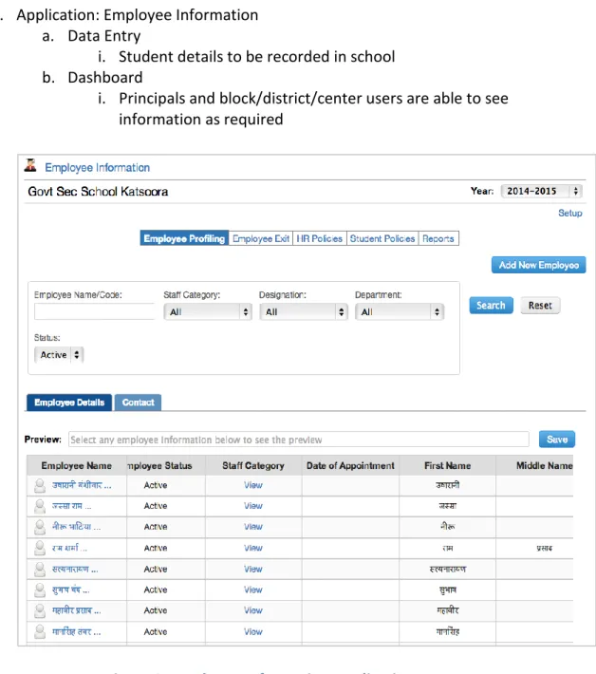
Task: Open the Employee Exit tab
Action: [261, 238]
